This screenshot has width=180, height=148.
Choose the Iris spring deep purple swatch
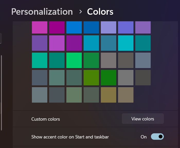pyautogui.click(x=40, y=43)
